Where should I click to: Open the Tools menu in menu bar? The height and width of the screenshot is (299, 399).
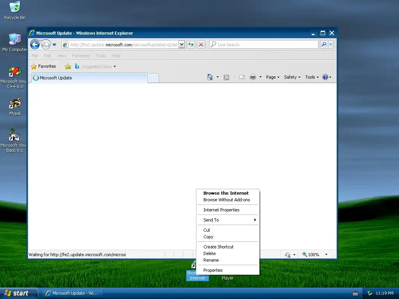click(101, 56)
